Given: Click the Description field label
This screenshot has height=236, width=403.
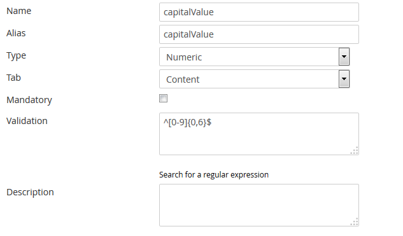Looking at the screenshot, I should tap(30, 192).
